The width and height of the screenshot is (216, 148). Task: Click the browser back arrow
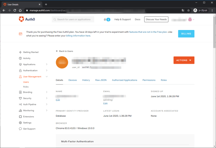tap(4, 10)
